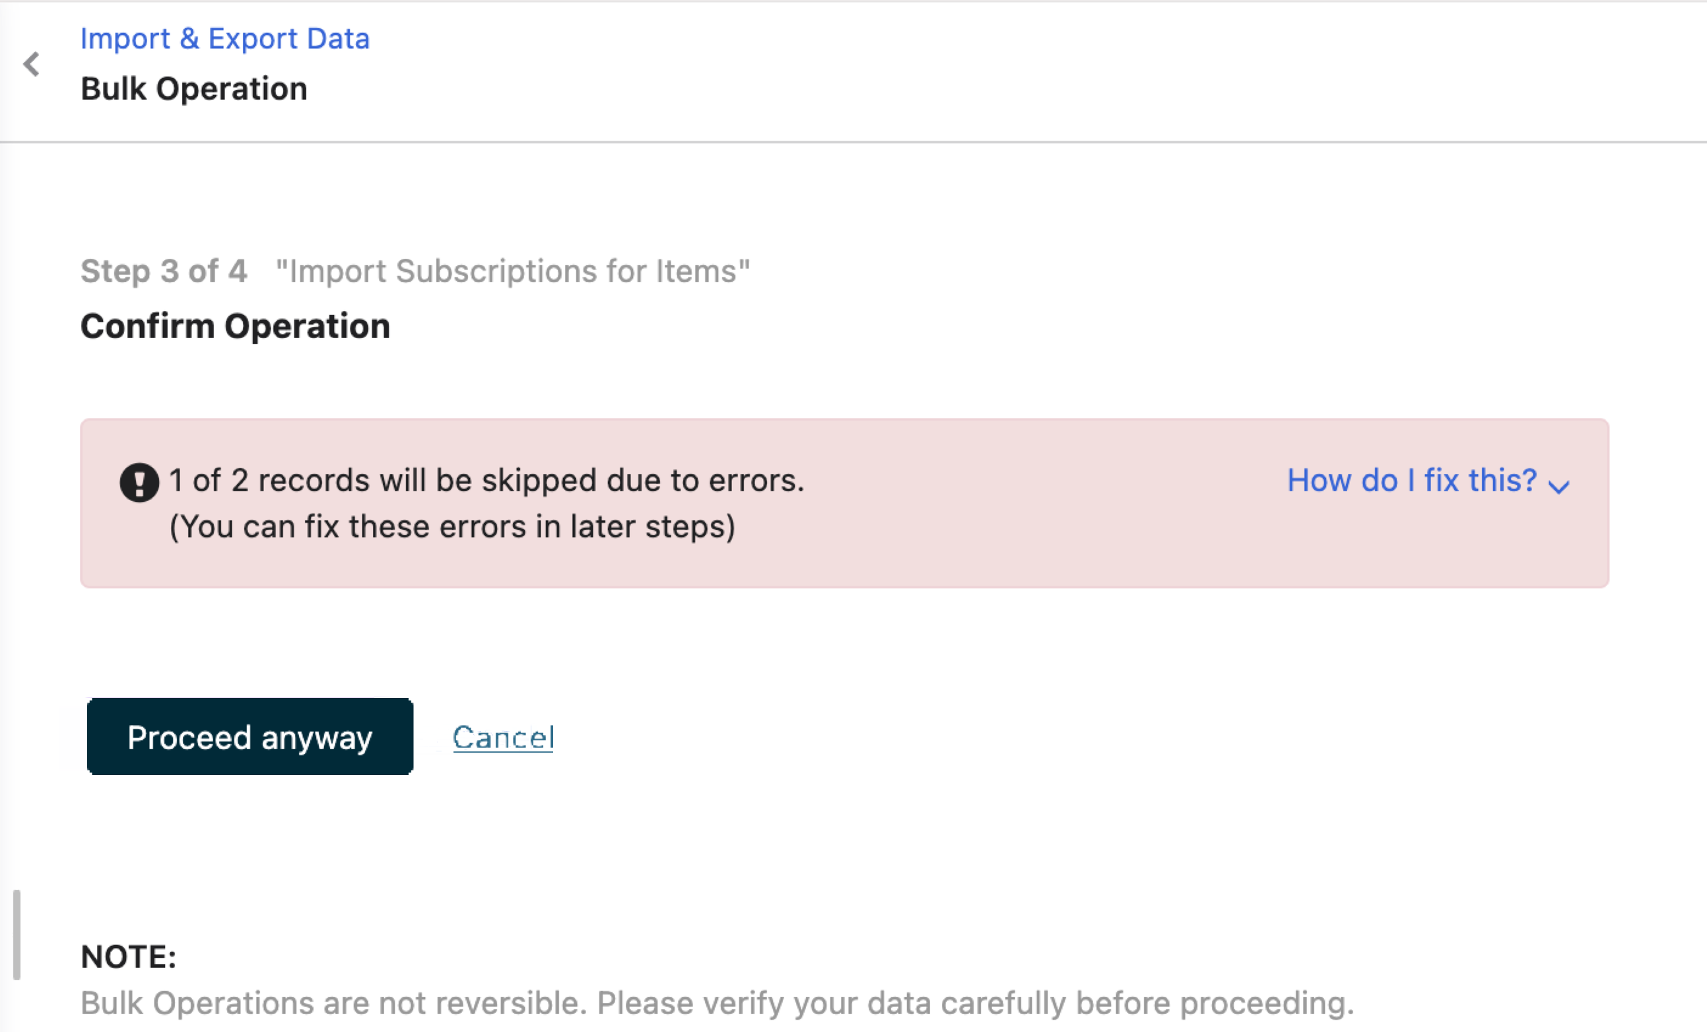1707x1032 pixels.
Task: Cancel the bulk operation
Action: (503, 737)
